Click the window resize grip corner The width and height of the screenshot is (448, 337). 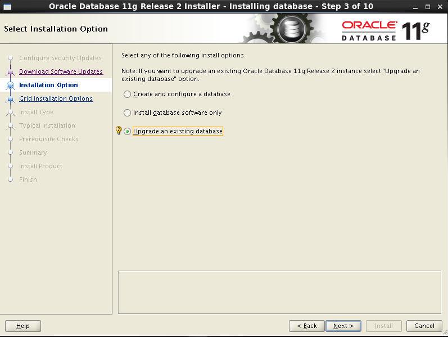[x=445, y=332]
